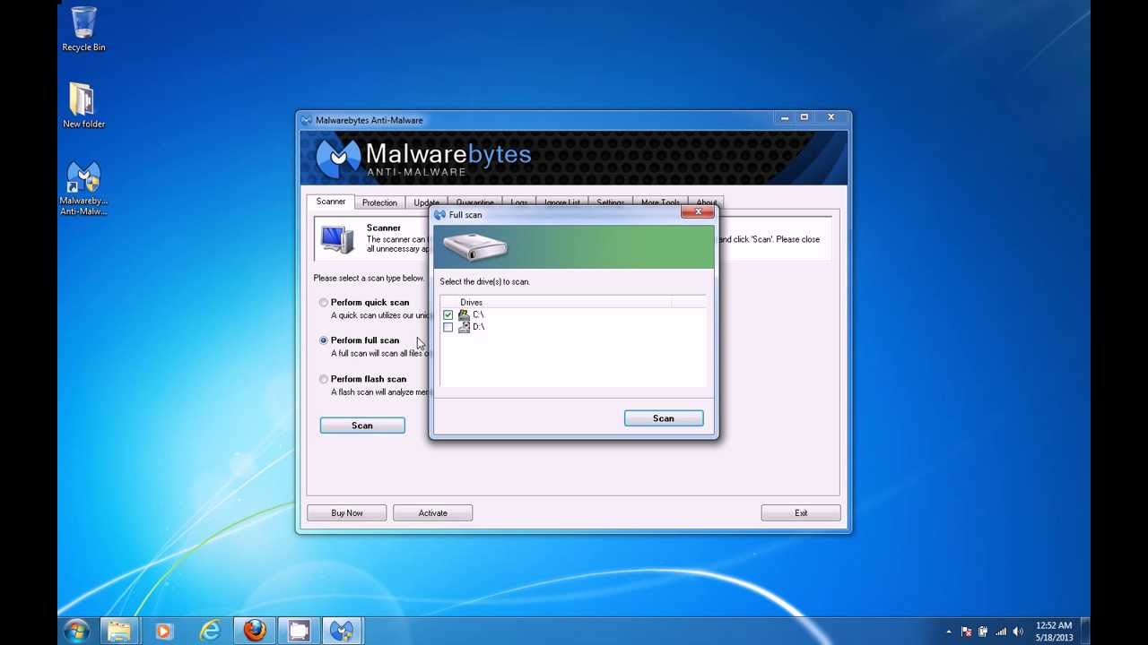
Task: Select Perform flash scan radio button
Action: click(324, 379)
